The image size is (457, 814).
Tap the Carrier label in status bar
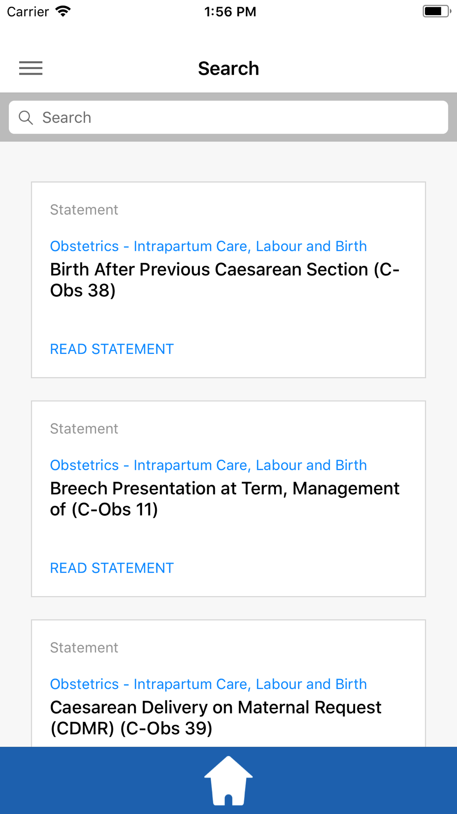click(x=28, y=11)
